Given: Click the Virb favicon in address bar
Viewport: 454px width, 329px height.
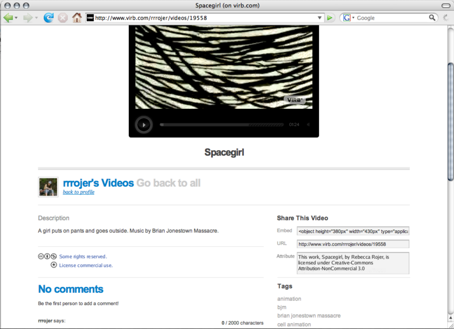Looking at the screenshot, I should pos(90,18).
